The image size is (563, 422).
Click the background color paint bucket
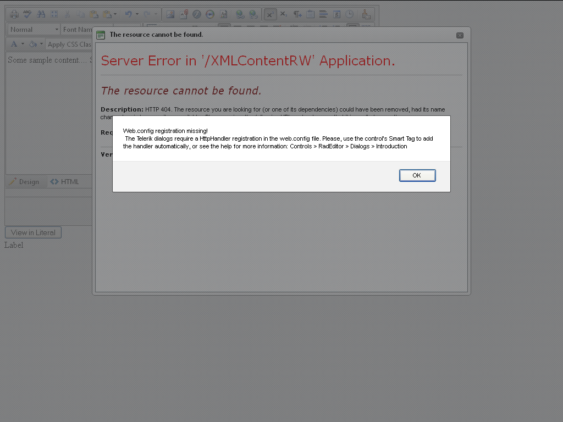point(32,44)
